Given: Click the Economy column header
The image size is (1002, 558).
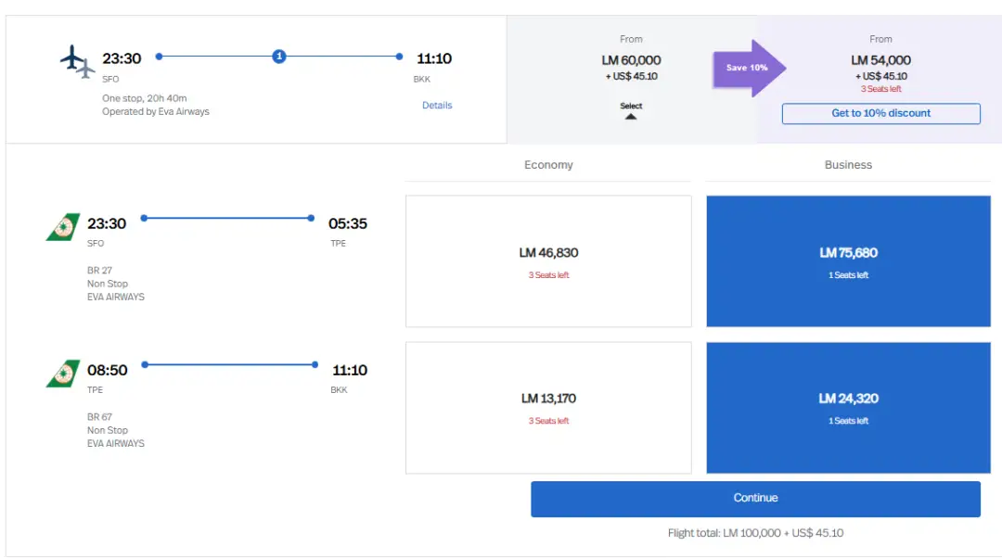Looking at the screenshot, I should [x=548, y=165].
